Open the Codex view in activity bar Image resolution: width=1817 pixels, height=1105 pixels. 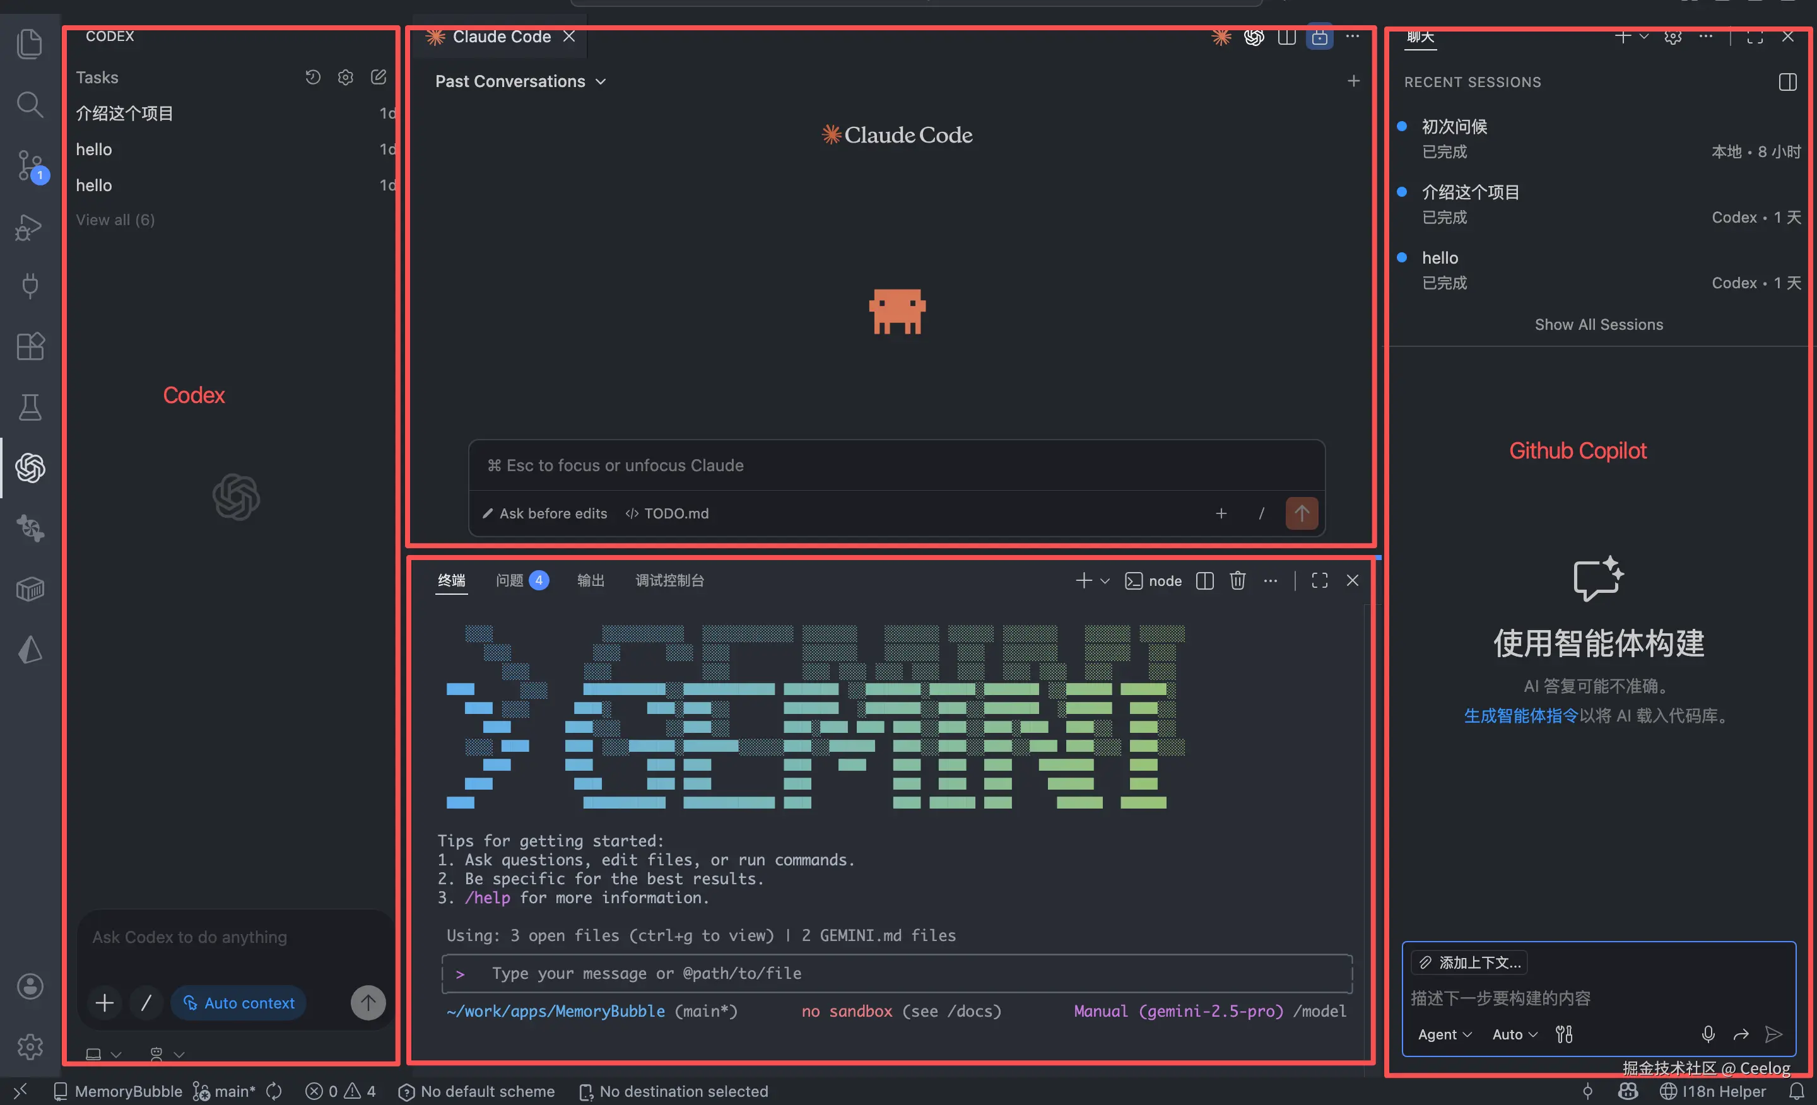(x=30, y=468)
